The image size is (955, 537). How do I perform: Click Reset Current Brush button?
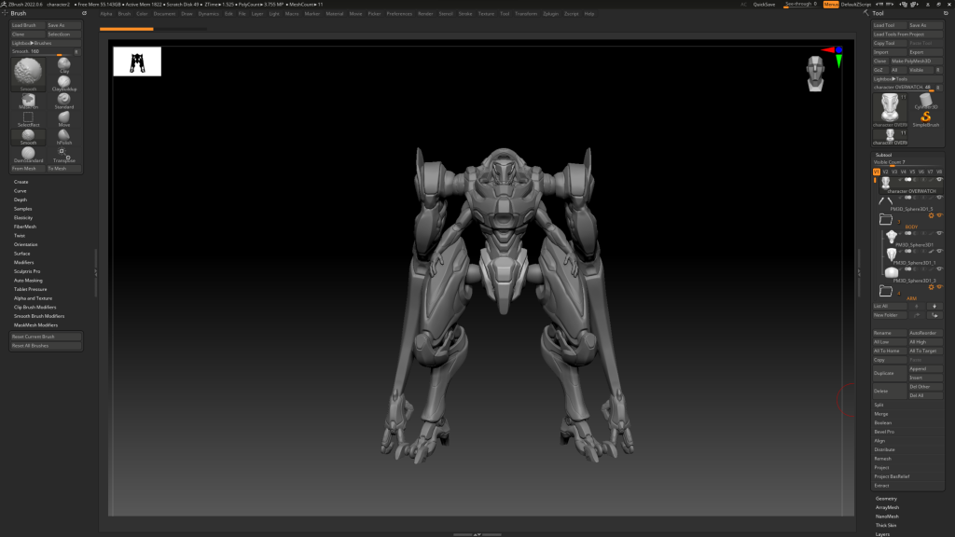(x=46, y=337)
